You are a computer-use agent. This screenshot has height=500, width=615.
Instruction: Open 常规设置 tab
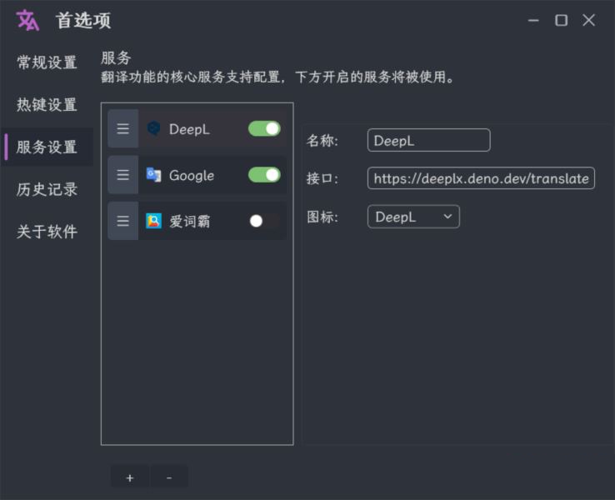(47, 62)
